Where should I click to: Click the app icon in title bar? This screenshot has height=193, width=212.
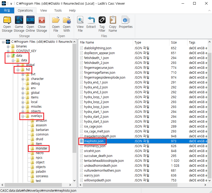point(4,3)
